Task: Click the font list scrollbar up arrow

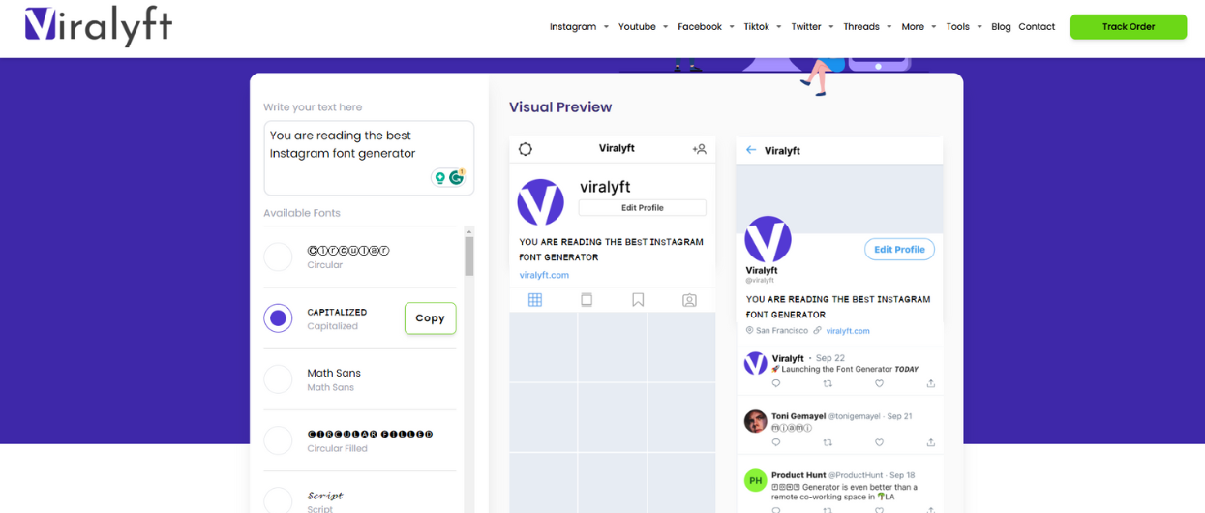Action: pyautogui.click(x=469, y=231)
